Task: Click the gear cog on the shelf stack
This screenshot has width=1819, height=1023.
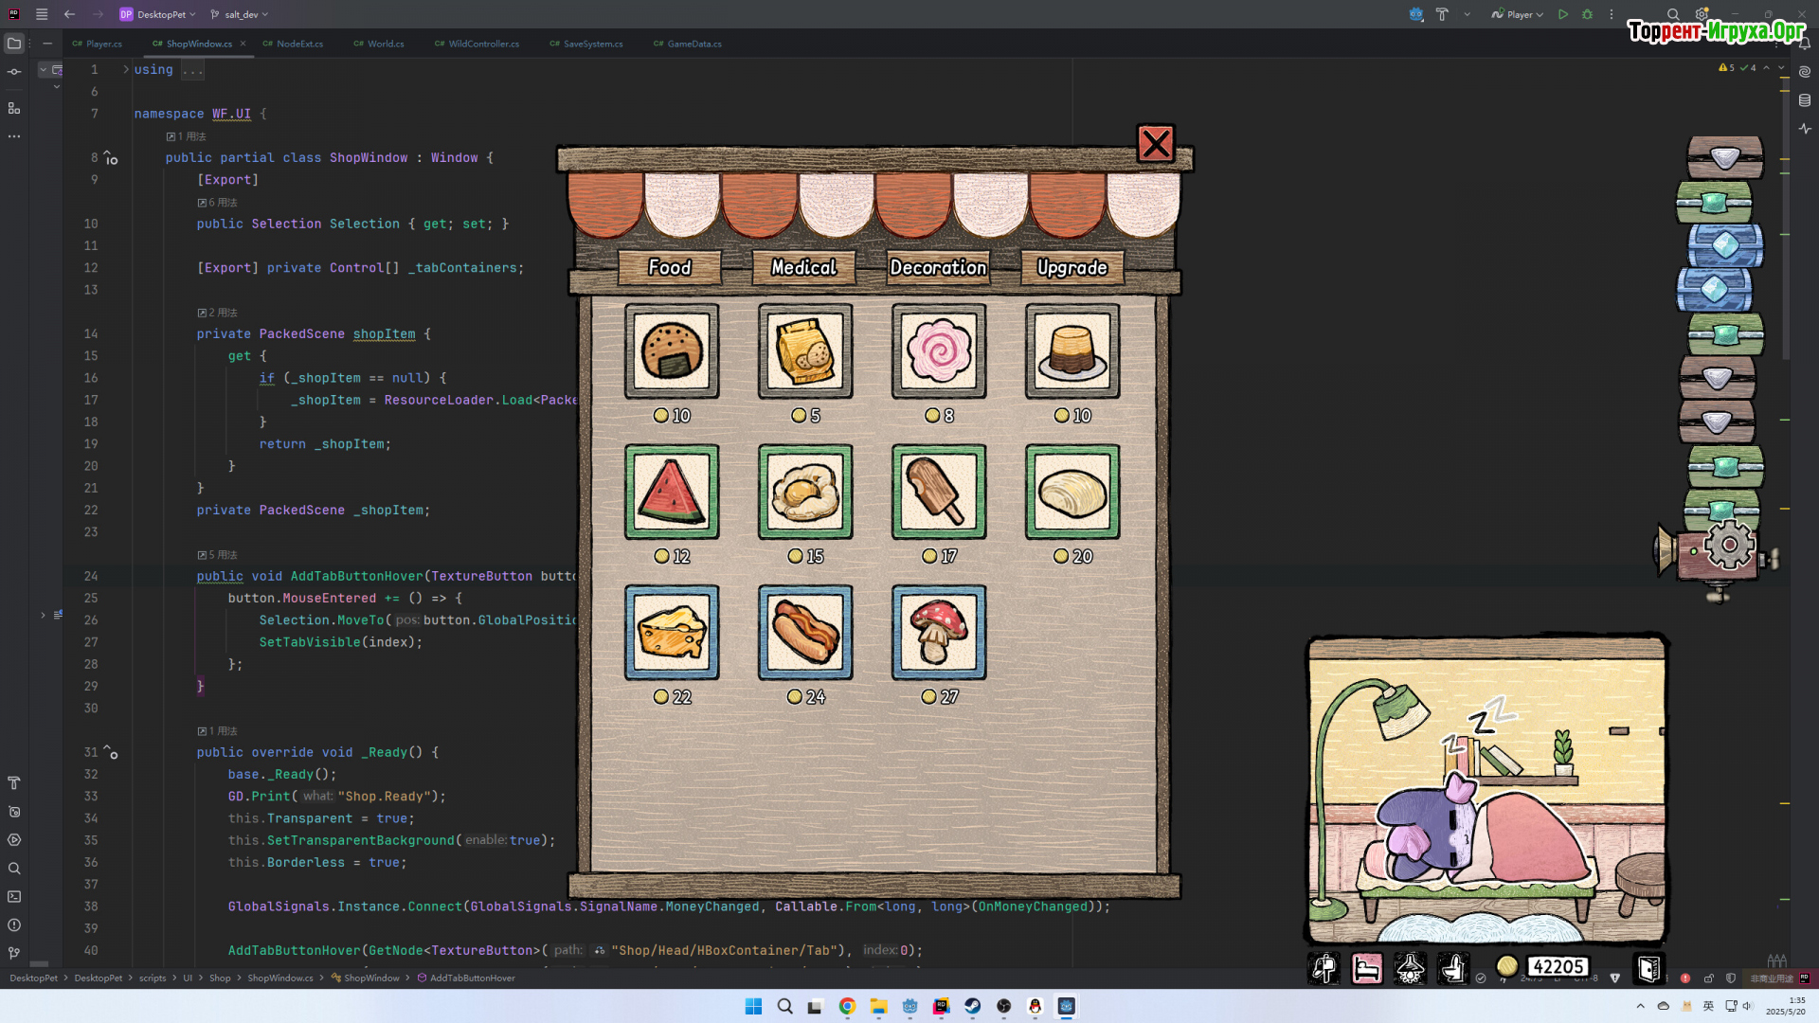Action: click(1729, 545)
